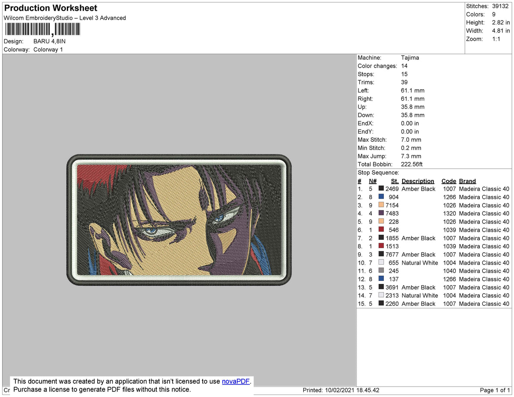Select the black swatch for stop 1 Amber Black

pos(381,189)
